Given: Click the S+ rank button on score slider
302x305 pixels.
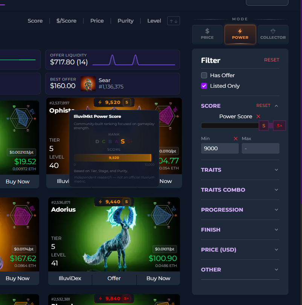Looking at the screenshot, I should click(x=279, y=126).
